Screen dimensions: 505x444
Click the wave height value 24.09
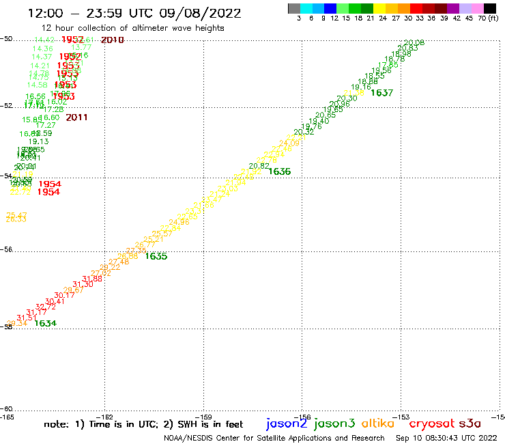[289, 143]
